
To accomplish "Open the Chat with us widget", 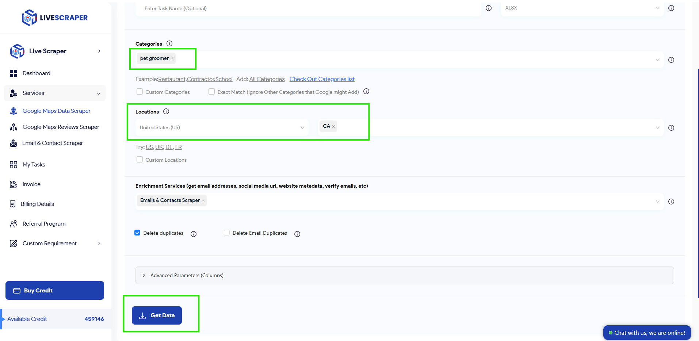I will point(647,333).
